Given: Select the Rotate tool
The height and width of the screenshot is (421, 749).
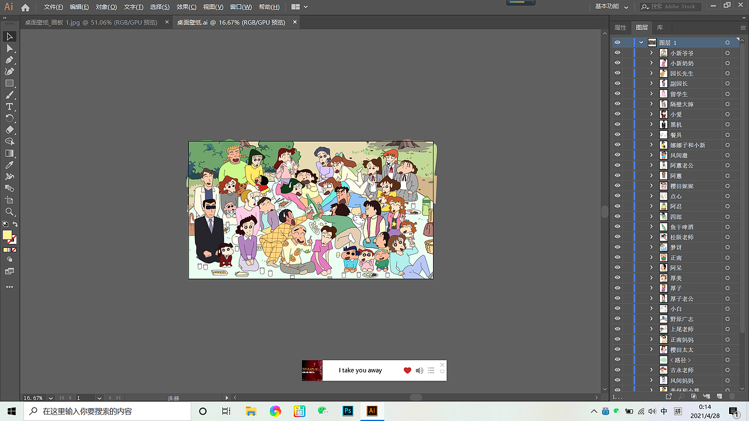Looking at the screenshot, I should click(x=9, y=118).
